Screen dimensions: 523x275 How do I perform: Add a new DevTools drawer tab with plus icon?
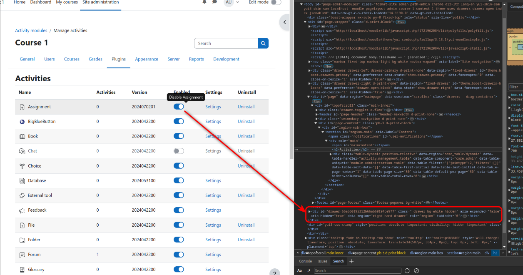(351, 261)
